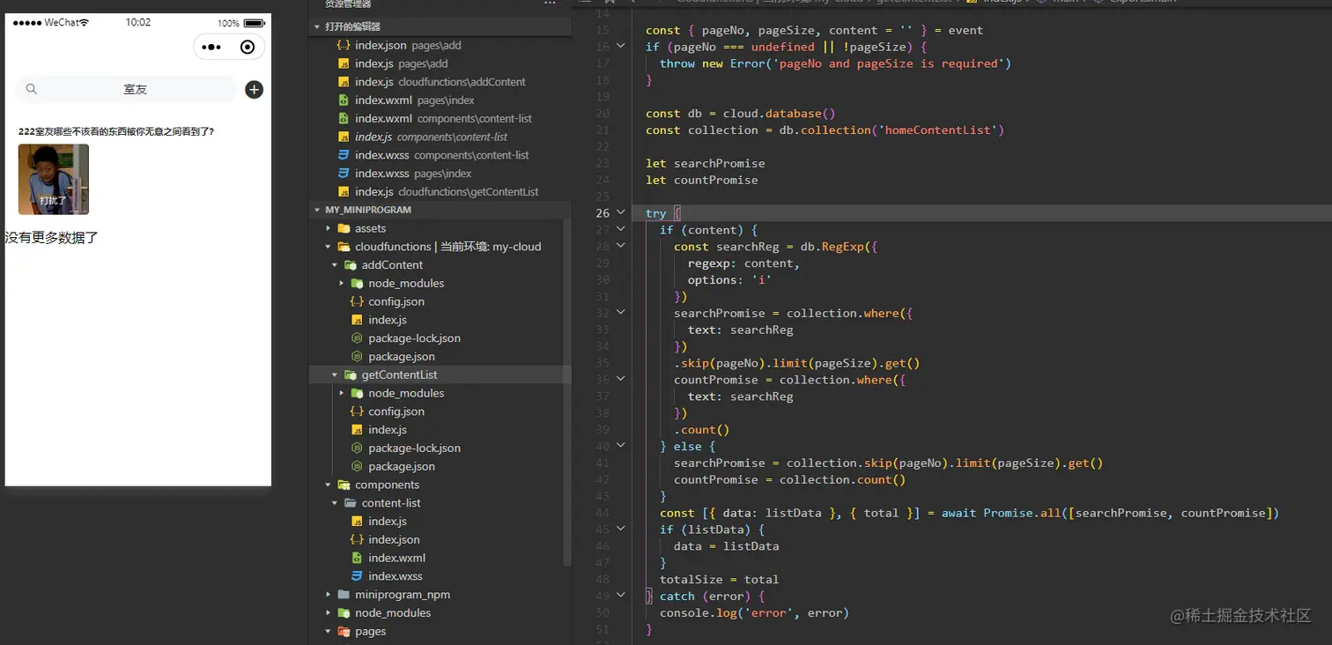
Task: Fold the if (content) block at line 27
Action: pos(621,229)
